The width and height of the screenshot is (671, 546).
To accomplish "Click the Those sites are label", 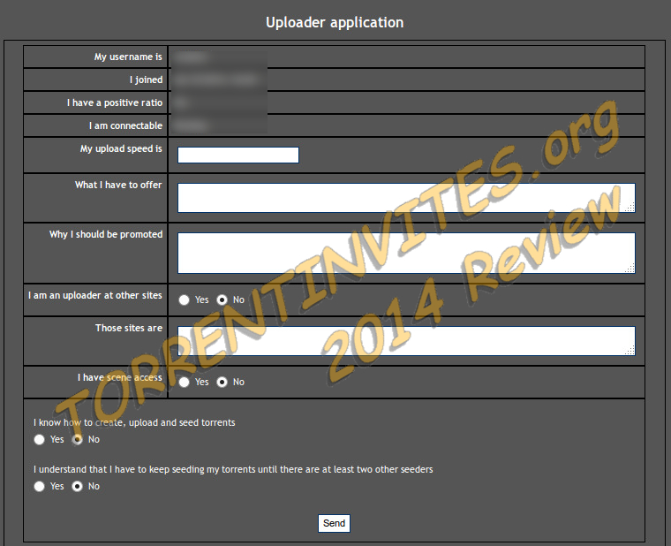I will (x=129, y=328).
